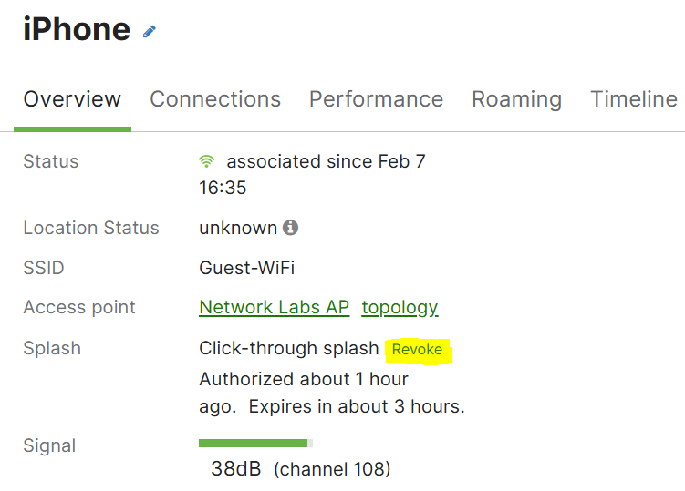
Task: Click the iPhone client name heading
Action: point(77,29)
